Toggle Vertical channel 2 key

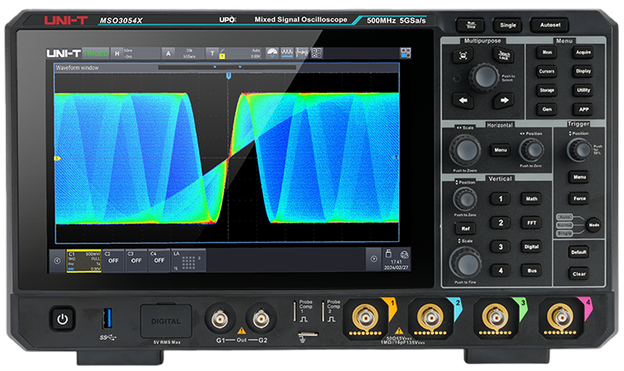pyautogui.click(x=501, y=223)
